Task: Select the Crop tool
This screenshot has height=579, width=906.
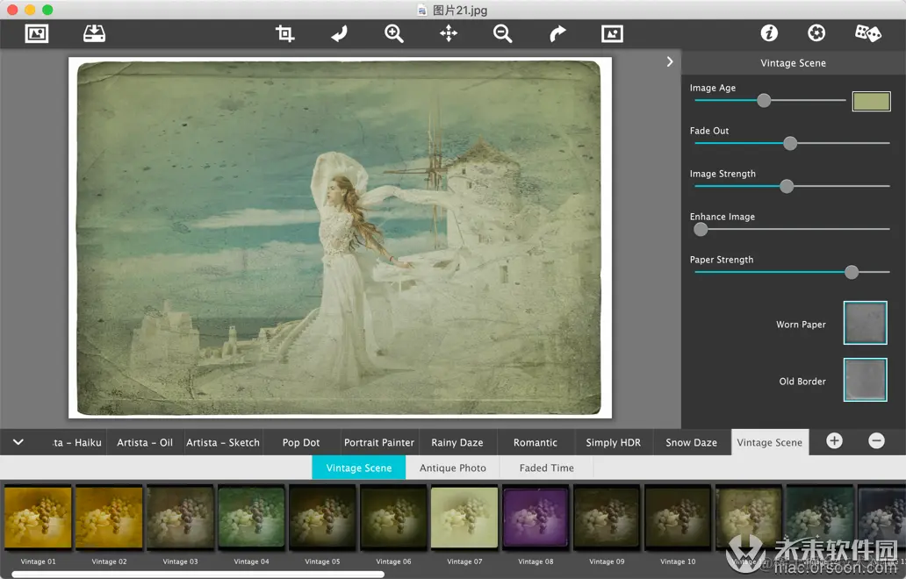Action: click(x=284, y=33)
